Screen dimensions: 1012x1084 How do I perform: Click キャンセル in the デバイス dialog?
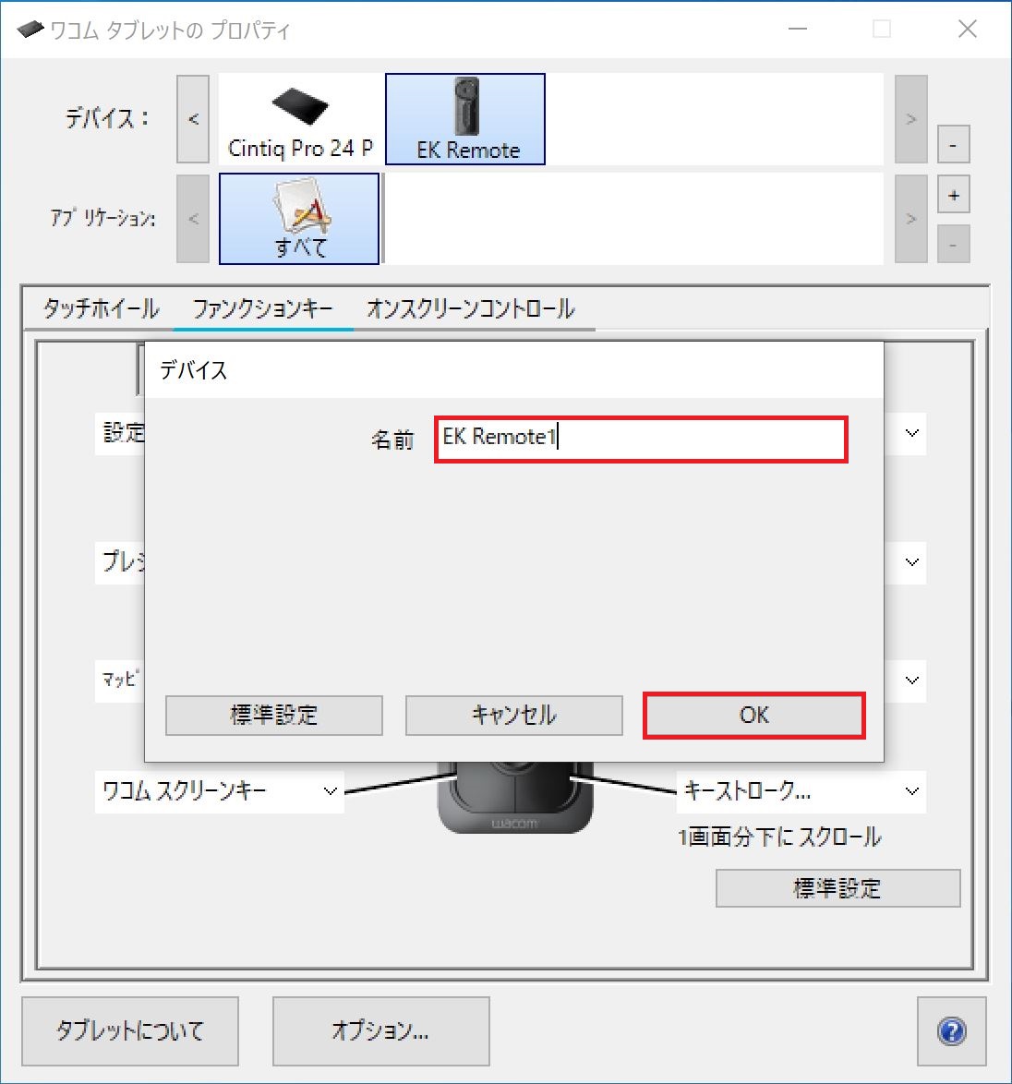pyautogui.click(x=513, y=716)
